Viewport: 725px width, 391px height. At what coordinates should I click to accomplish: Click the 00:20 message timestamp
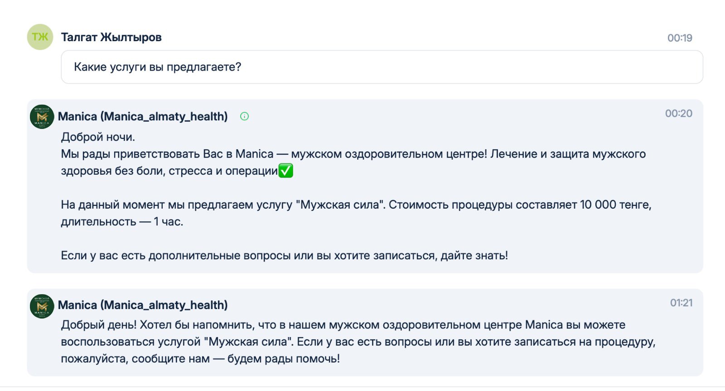click(x=678, y=114)
